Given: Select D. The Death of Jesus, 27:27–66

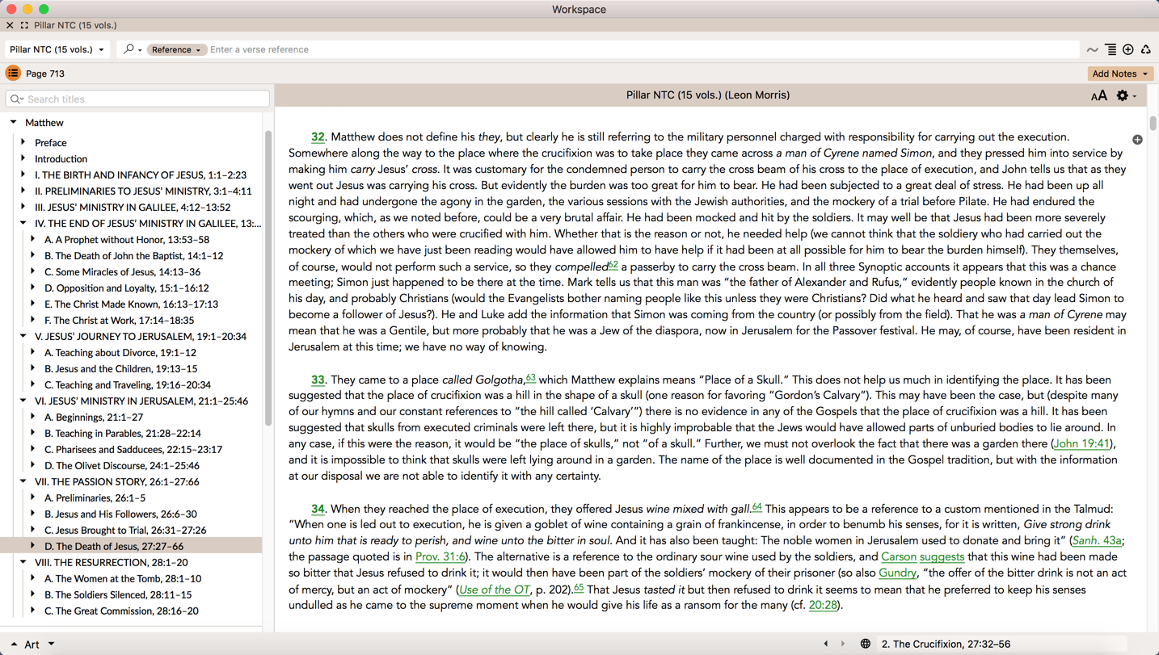Looking at the screenshot, I should tap(114, 546).
